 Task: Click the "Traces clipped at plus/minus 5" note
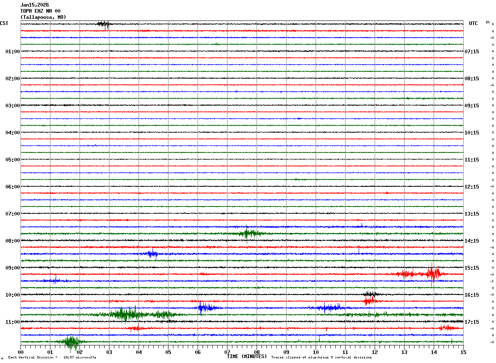coord(322,358)
